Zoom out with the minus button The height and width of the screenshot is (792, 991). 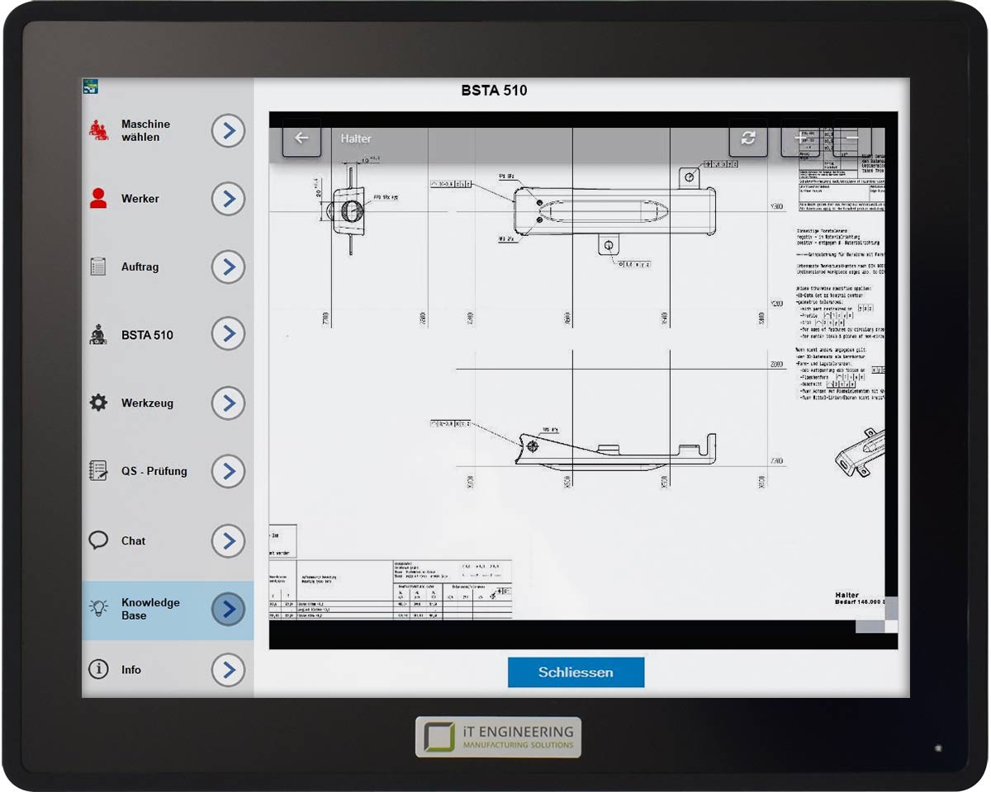coord(851,139)
